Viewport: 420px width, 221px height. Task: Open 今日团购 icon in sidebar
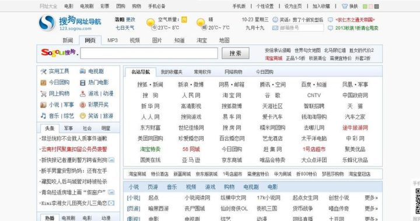click(x=43, y=83)
